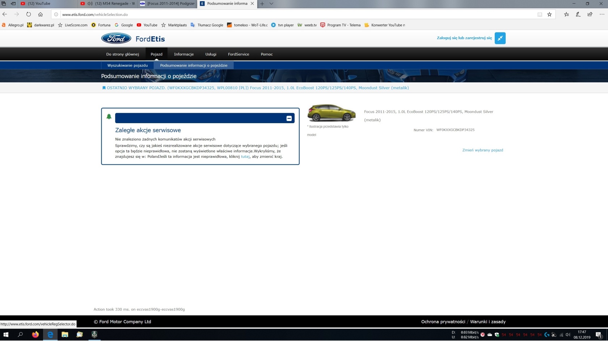This screenshot has width=608, height=341.
Task: Click the blue login arrows icon
Action: [x=500, y=38]
